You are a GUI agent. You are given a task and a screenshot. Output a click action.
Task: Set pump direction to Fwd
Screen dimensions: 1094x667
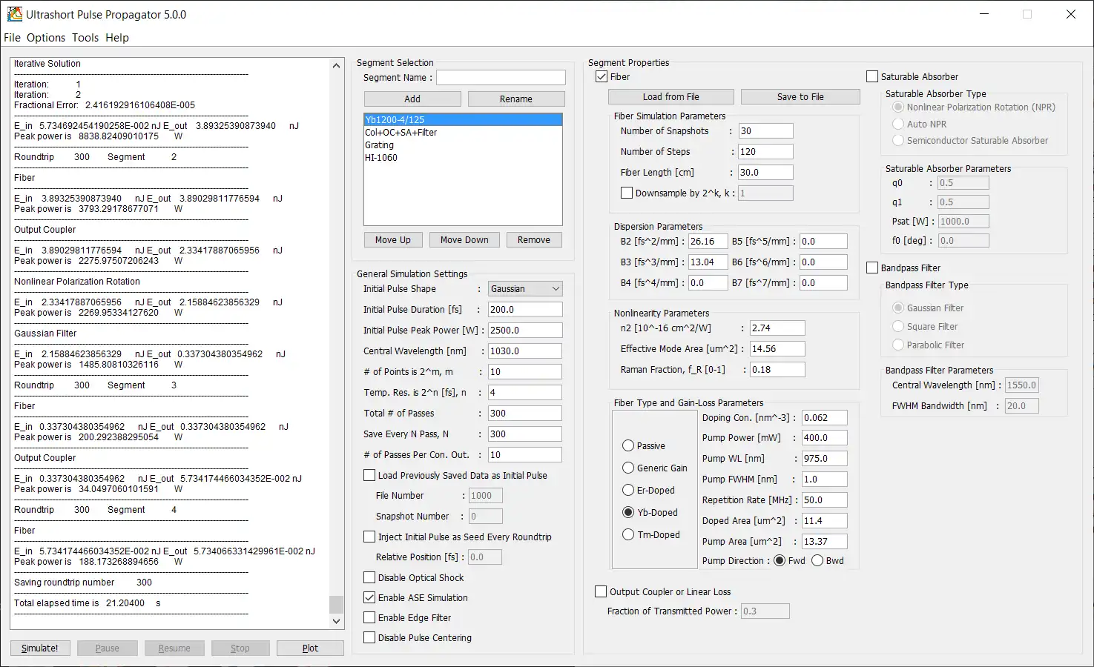pos(780,561)
